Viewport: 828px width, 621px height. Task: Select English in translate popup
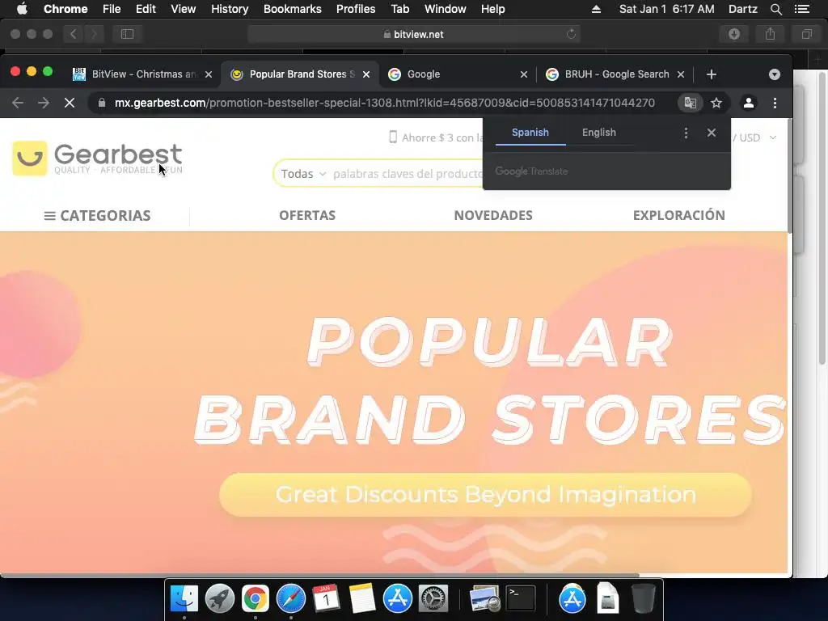click(x=599, y=133)
